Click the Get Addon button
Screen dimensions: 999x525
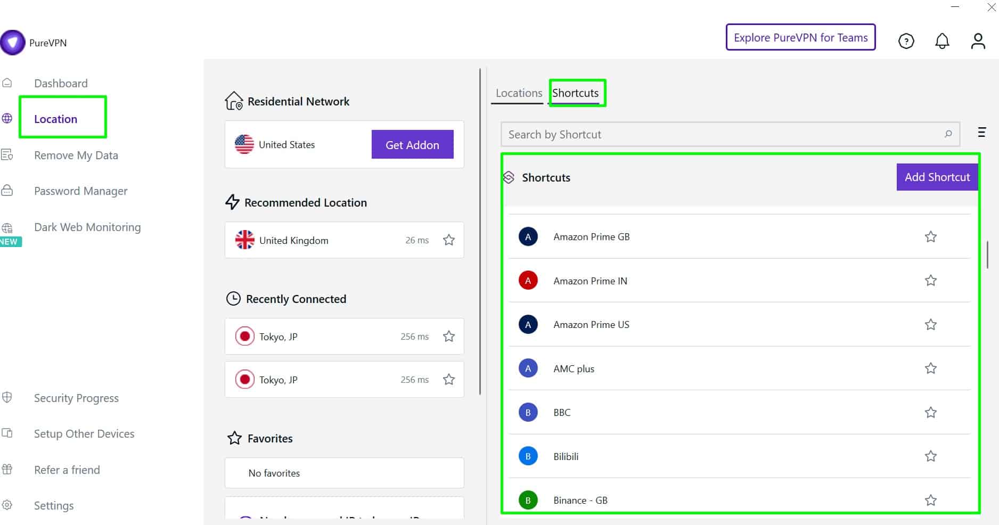pos(412,144)
